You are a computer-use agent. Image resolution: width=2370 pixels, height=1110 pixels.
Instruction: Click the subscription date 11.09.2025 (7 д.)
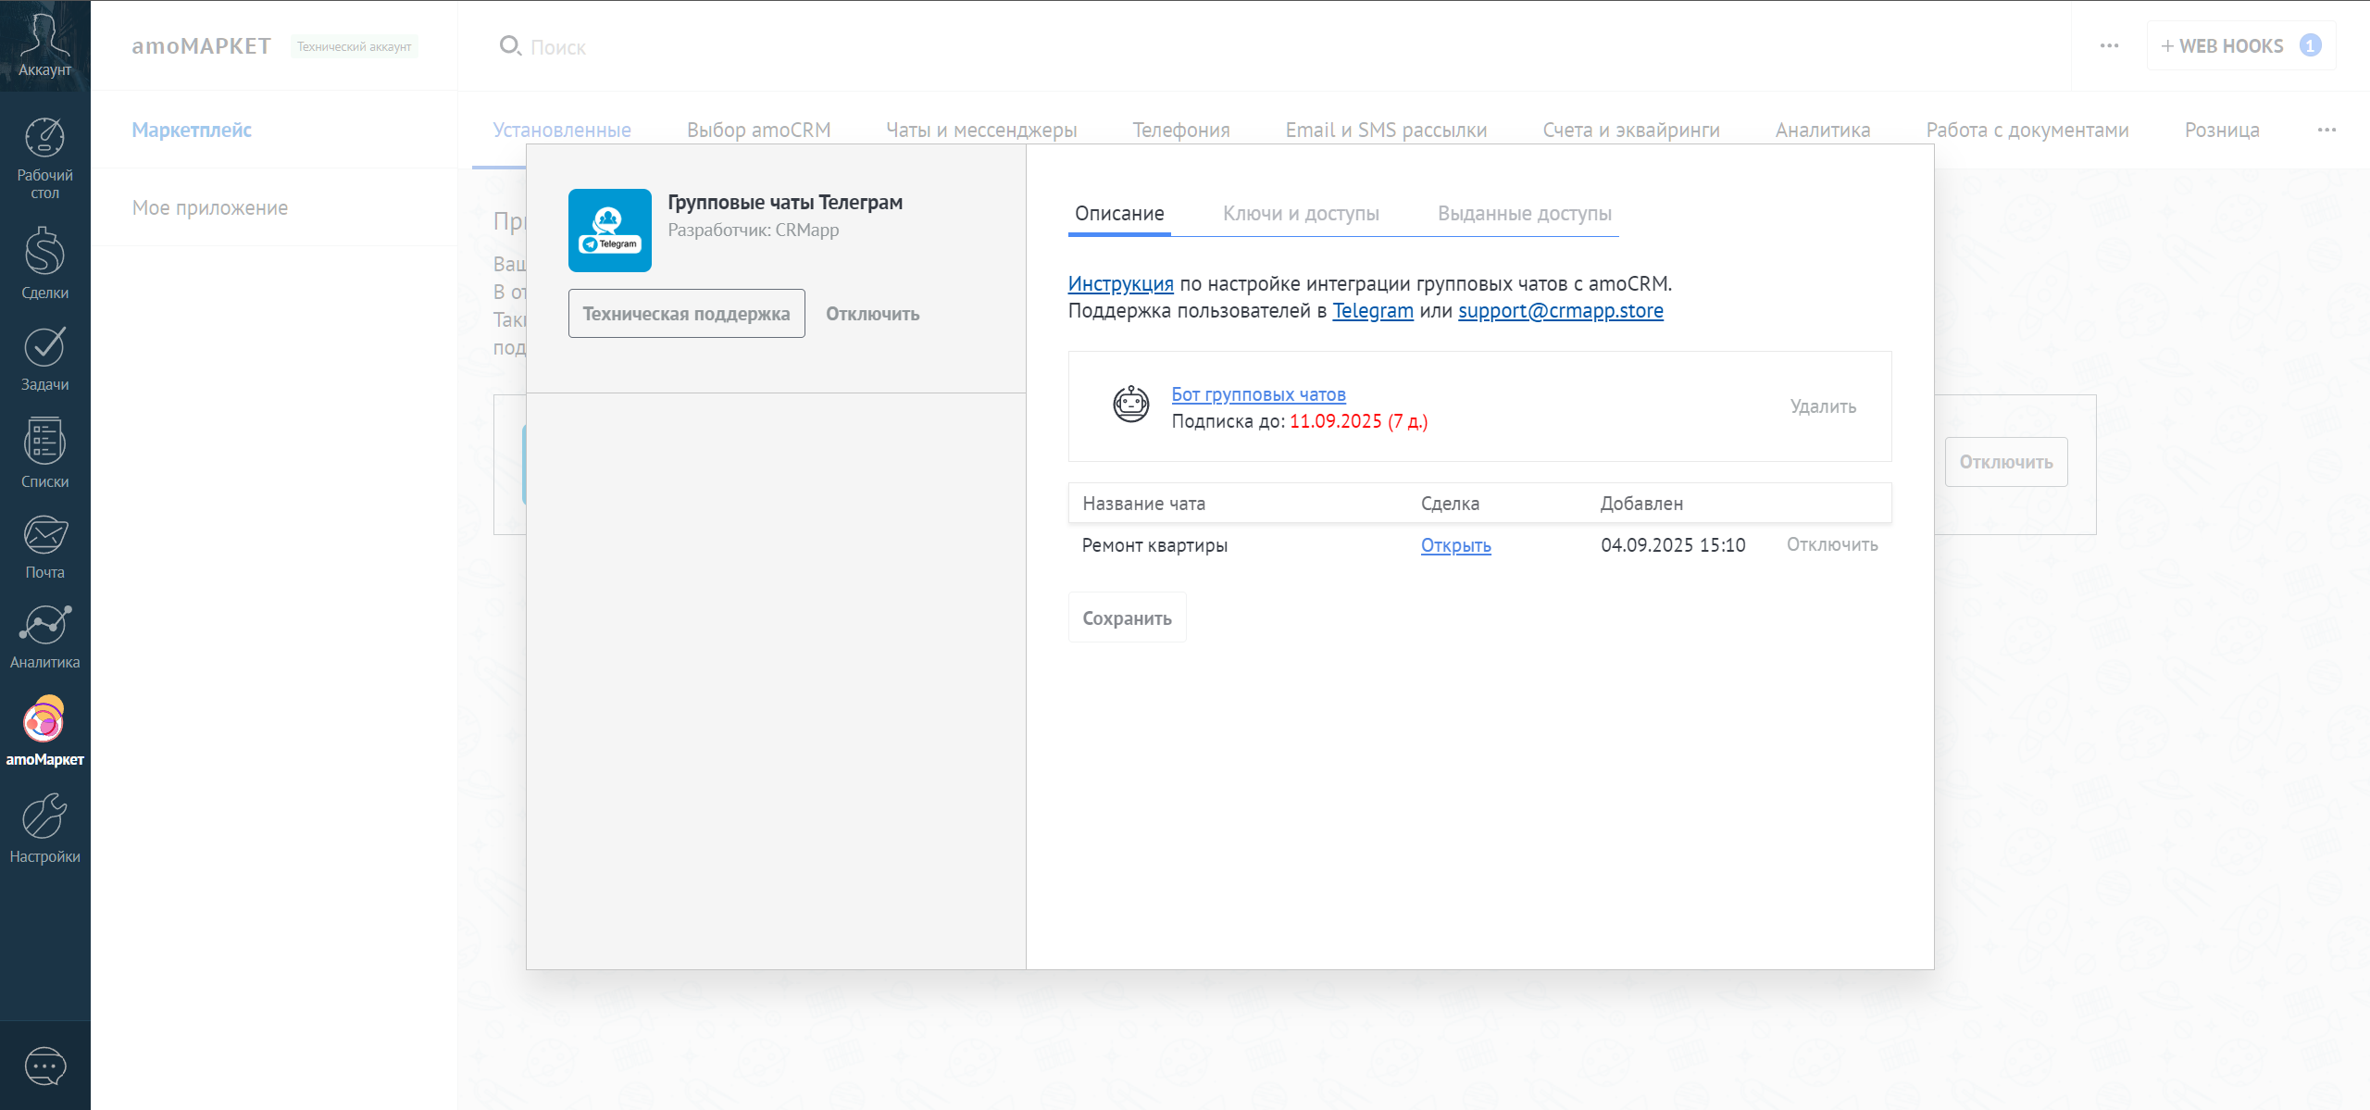pyautogui.click(x=1358, y=421)
